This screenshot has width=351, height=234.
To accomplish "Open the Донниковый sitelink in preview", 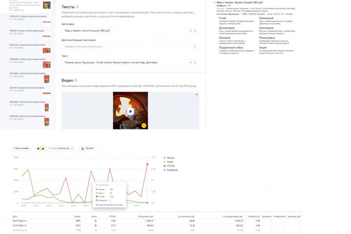I will coord(227,28).
